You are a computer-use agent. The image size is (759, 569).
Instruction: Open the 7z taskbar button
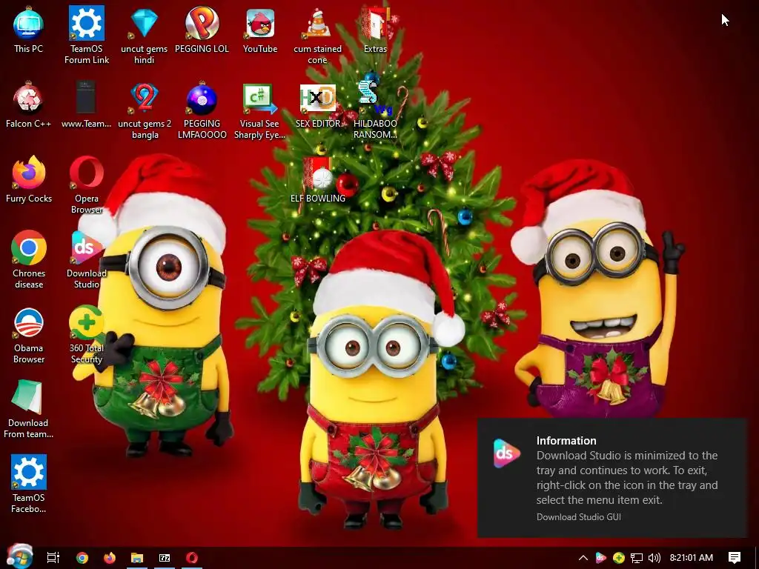click(165, 558)
